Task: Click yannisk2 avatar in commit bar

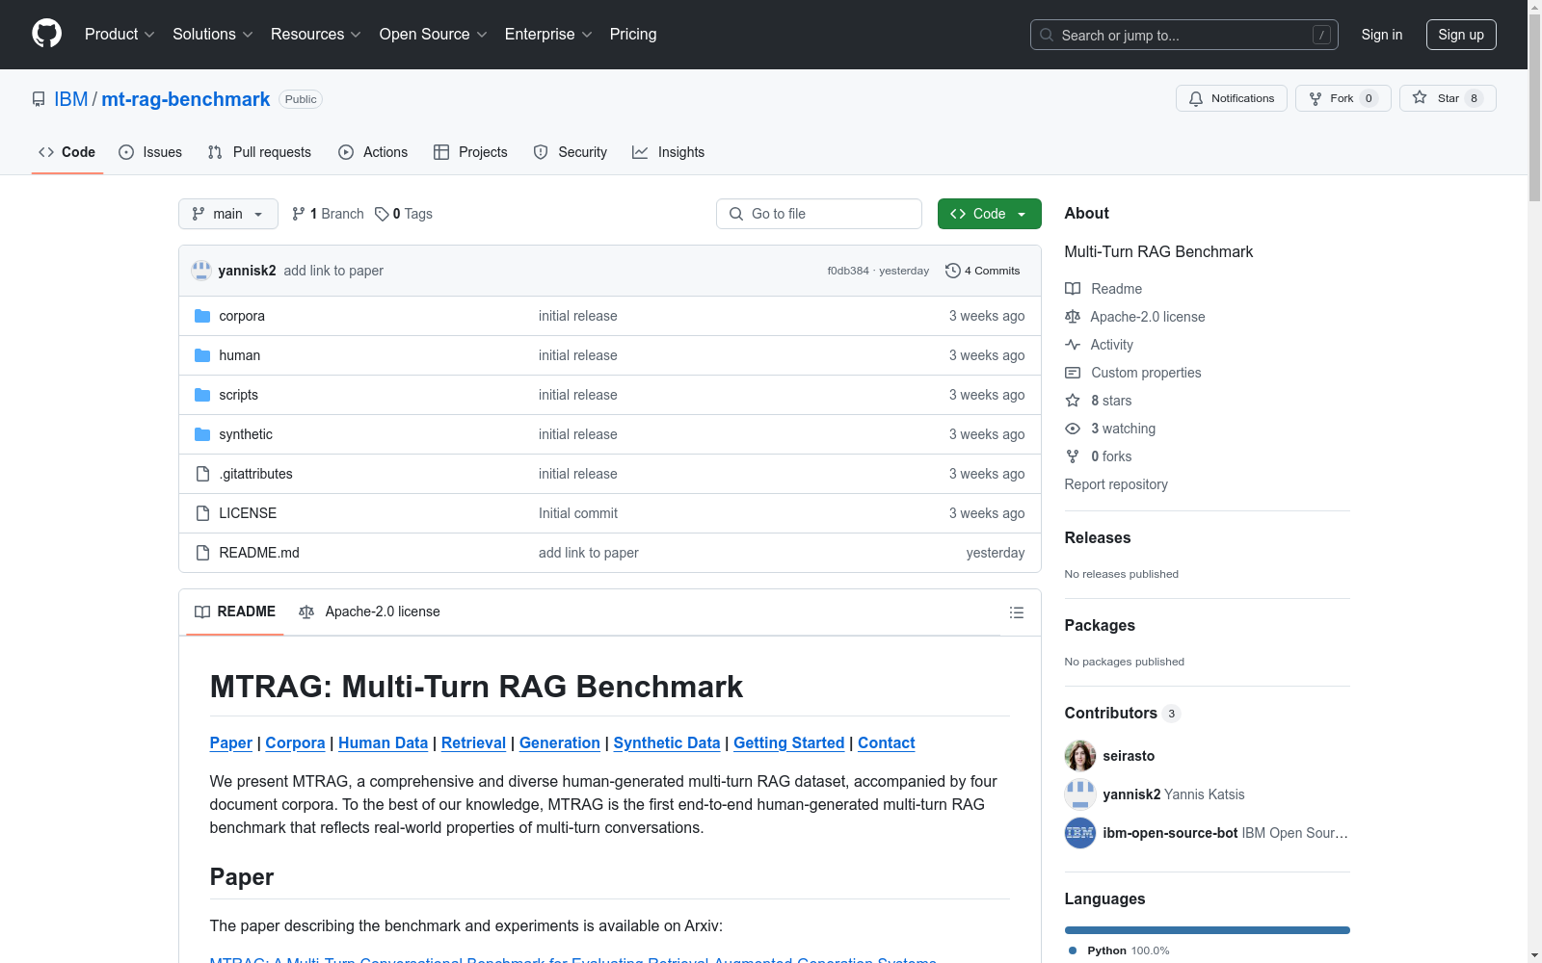Action: (x=201, y=271)
